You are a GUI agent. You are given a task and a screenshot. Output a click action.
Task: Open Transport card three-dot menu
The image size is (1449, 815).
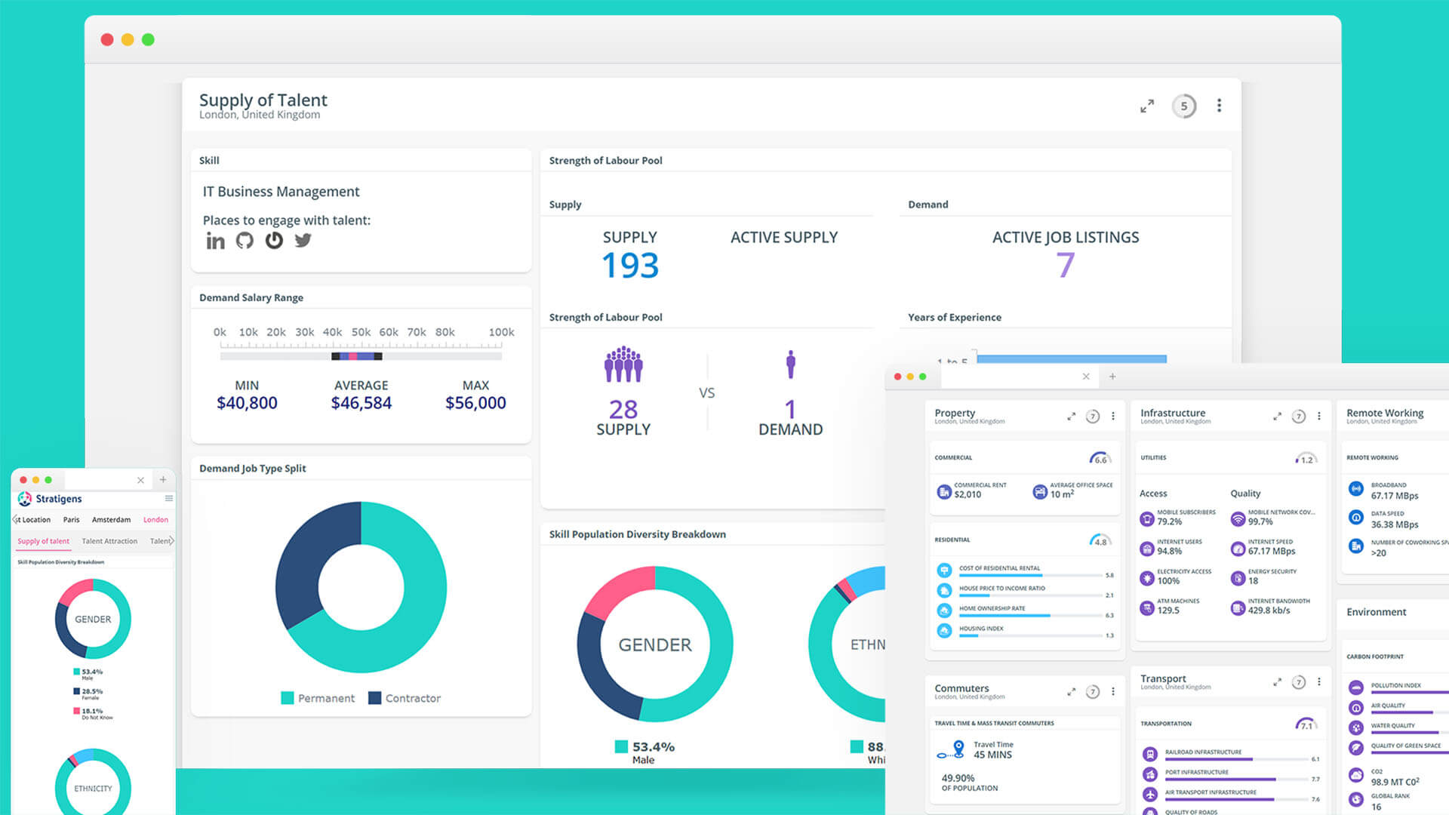click(1319, 682)
